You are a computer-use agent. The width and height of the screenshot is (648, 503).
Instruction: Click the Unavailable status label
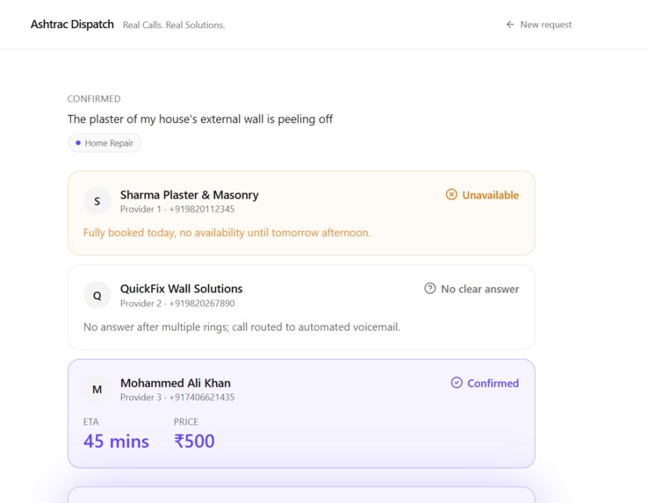click(x=491, y=195)
